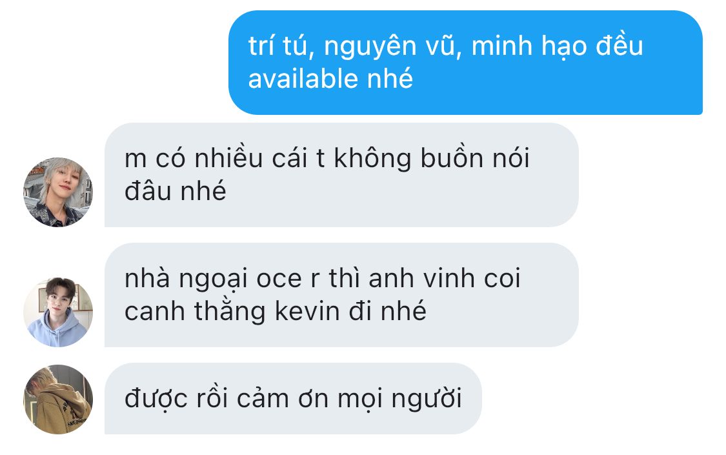Click the word "không" in first gray bubble
Image resolution: width=726 pixels, height=455 pixels.
tap(372, 159)
